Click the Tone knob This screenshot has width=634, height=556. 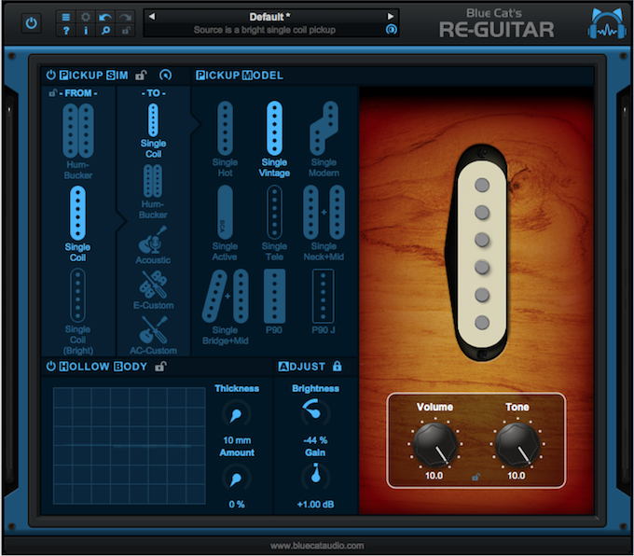[x=517, y=445]
